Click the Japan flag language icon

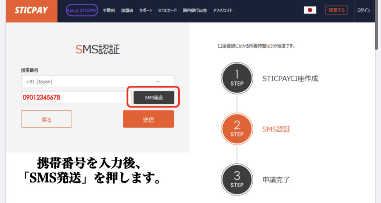click(310, 10)
